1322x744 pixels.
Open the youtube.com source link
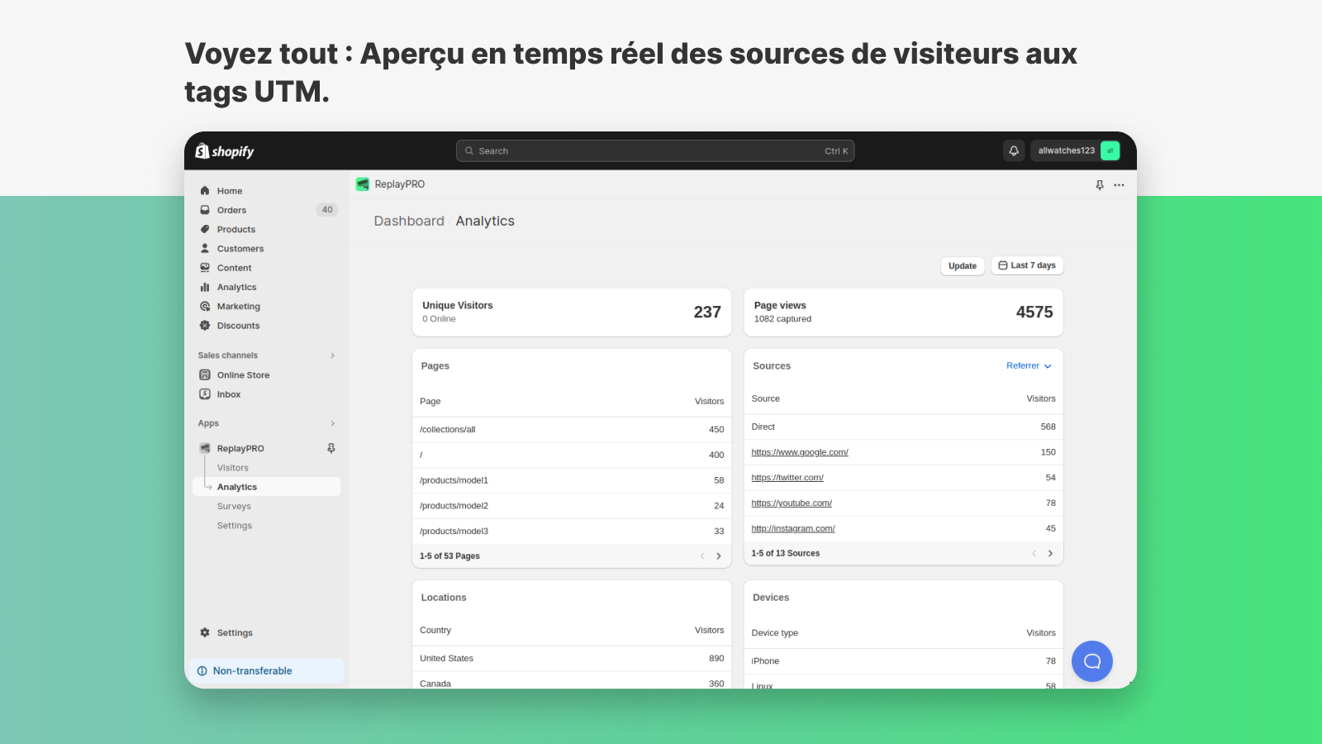(x=791, y=503)
